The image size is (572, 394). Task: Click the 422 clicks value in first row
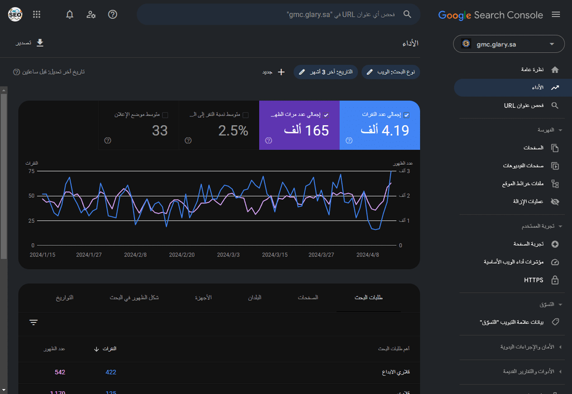[111, 372]
